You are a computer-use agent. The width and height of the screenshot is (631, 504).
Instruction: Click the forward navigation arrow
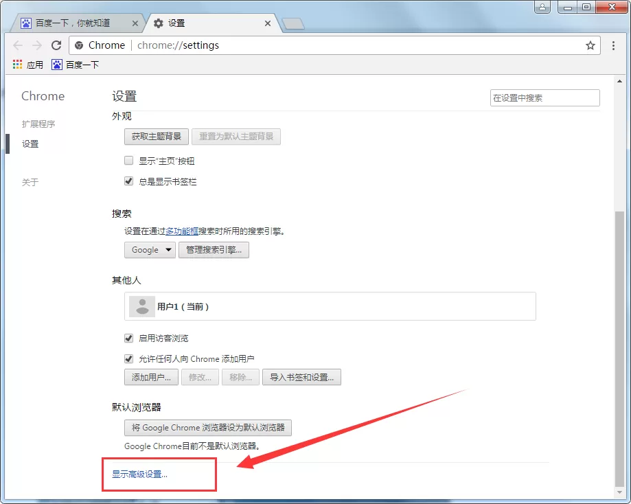click(37, 45)
